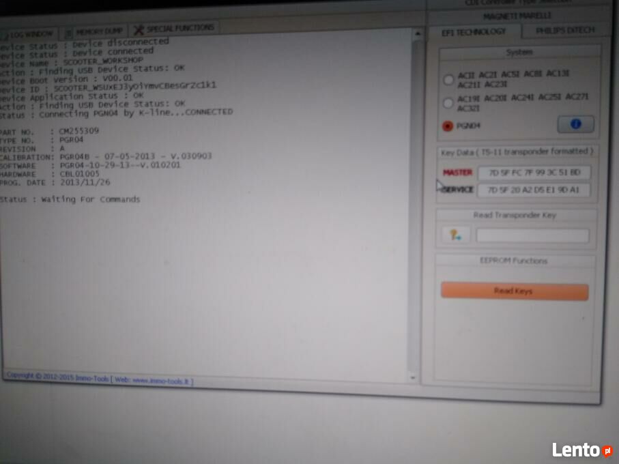Select the EFI Technology tab
This screenshot has height=464, width=619.
pyautogui.click(x=474, y=32)
